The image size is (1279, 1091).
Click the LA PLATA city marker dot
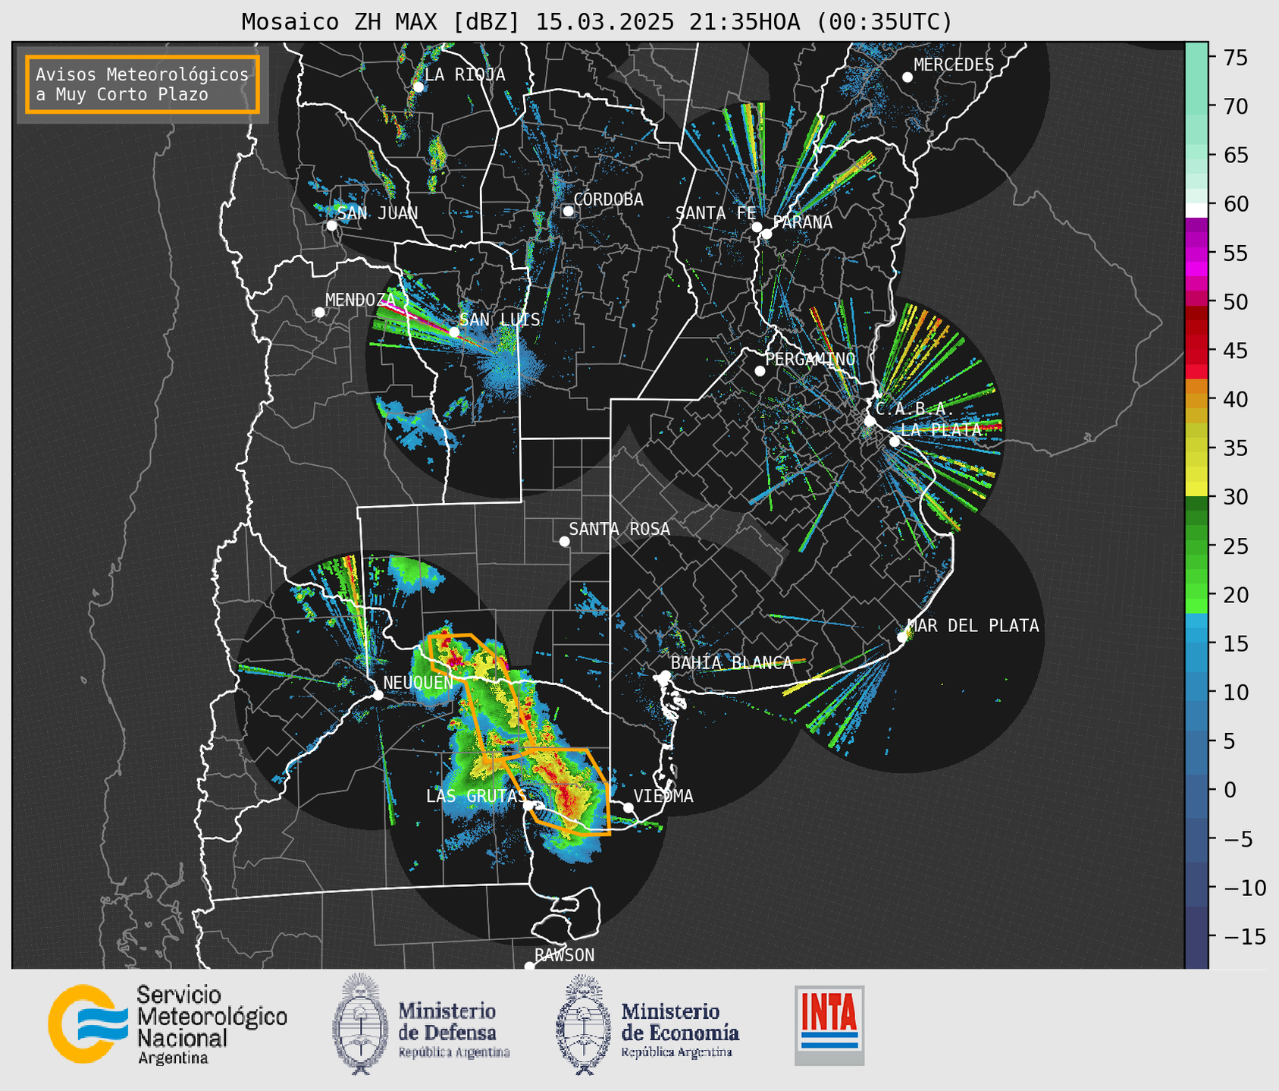point(895,442)
